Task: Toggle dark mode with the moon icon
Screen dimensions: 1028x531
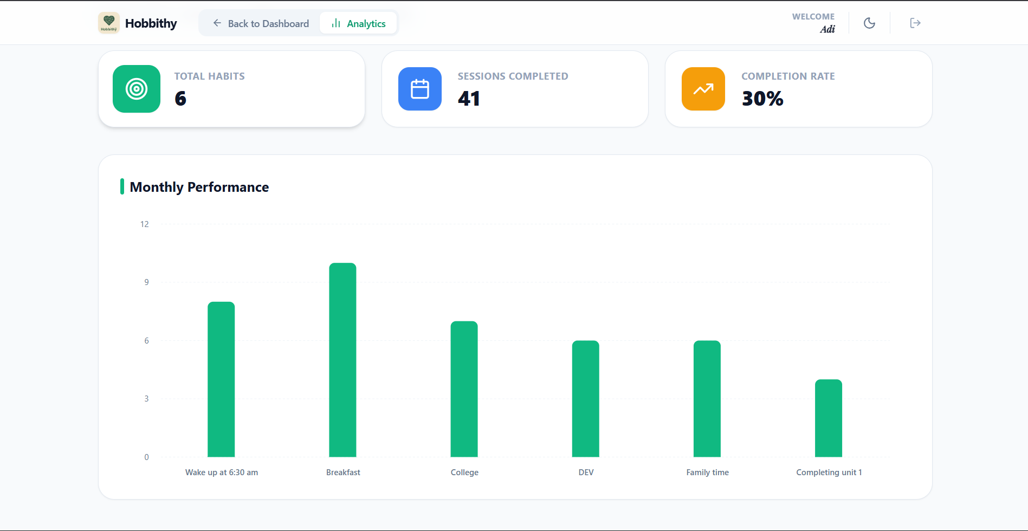Action: pyautogui.click(x=869, y=23)
